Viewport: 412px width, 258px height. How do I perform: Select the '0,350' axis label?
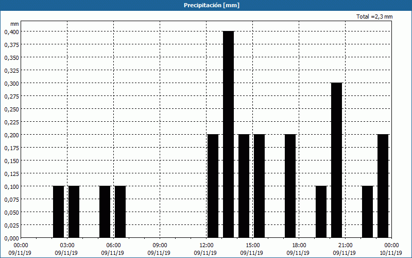tap(12, 58)
